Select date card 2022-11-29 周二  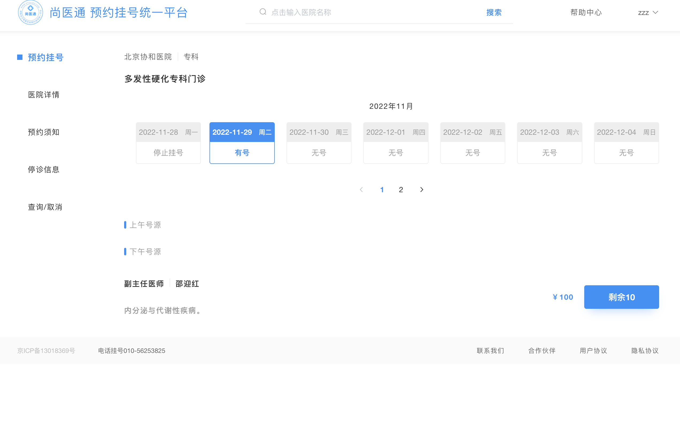242,143
